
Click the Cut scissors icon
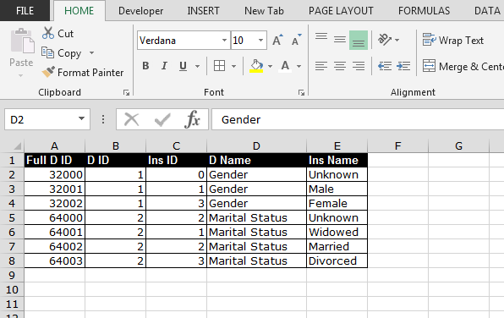(48, 33)
